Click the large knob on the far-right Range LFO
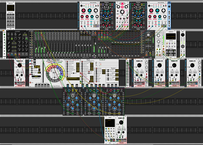 pyautogui.click(x=192, y=65)
